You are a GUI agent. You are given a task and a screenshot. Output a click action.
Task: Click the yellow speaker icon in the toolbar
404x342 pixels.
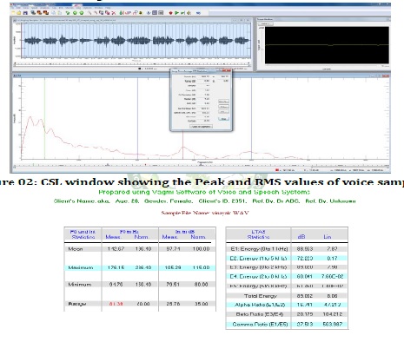click(189, 13)
